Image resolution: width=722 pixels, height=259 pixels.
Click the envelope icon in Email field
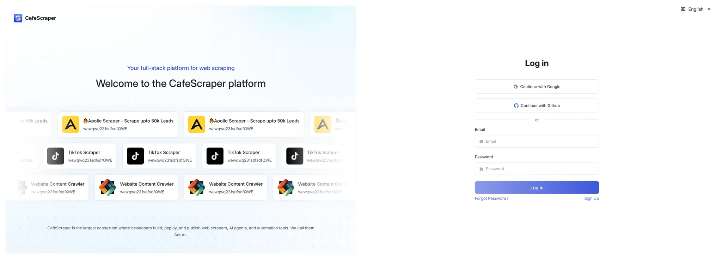click(481, 141)
